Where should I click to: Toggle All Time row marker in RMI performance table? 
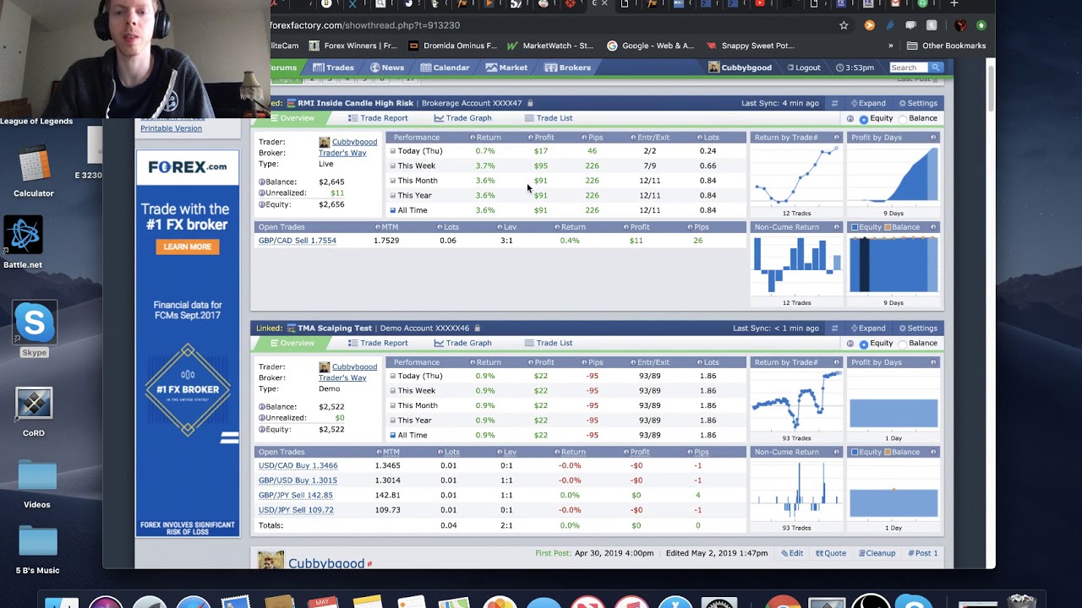392,210
